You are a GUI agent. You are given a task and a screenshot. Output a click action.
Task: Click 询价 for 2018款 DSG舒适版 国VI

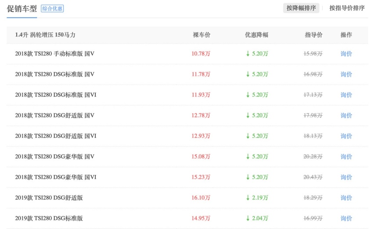pos(346,136)
